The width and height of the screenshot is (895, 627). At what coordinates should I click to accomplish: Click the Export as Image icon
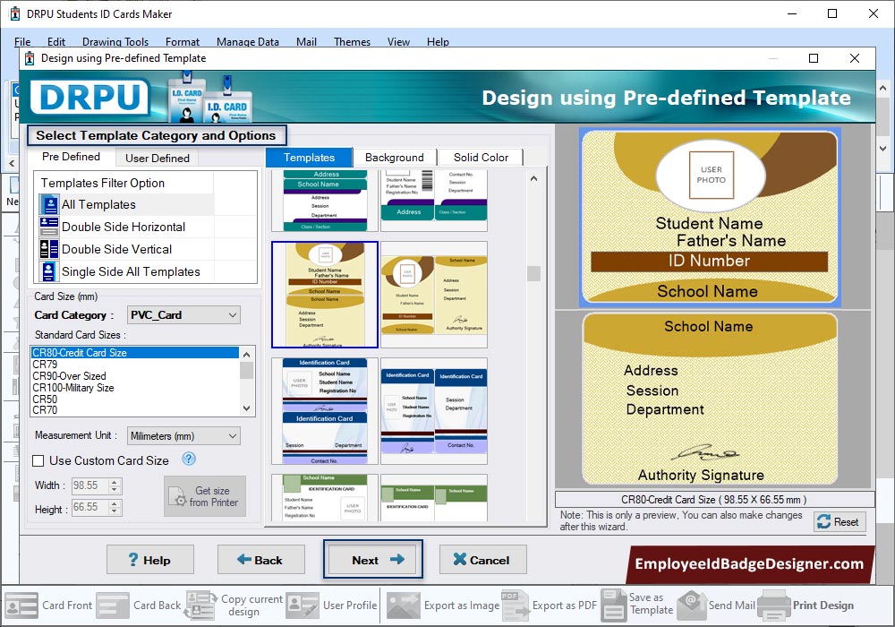coord(404,606)
